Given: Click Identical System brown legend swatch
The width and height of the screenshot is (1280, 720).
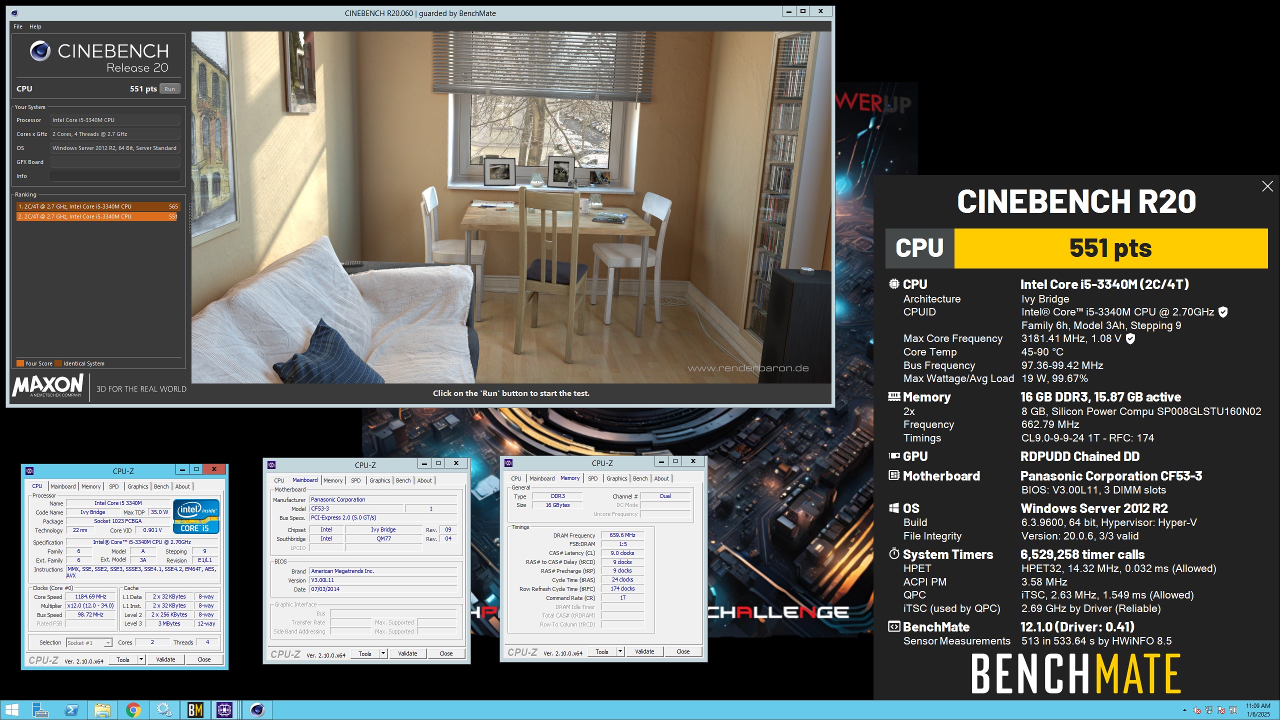Looking at the screenshot, I should point(58,363).
